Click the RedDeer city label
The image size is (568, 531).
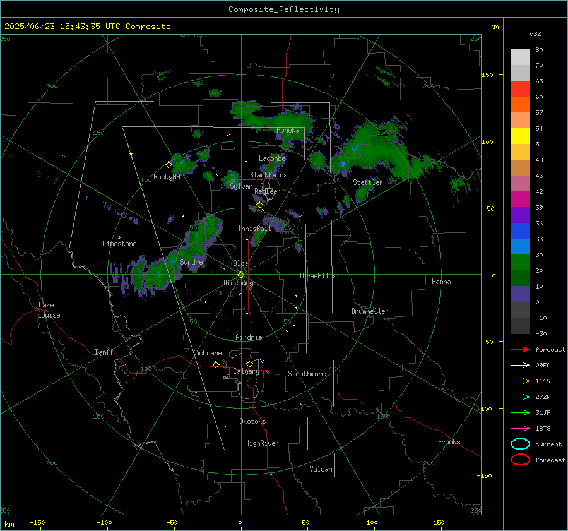pos(268,191)
